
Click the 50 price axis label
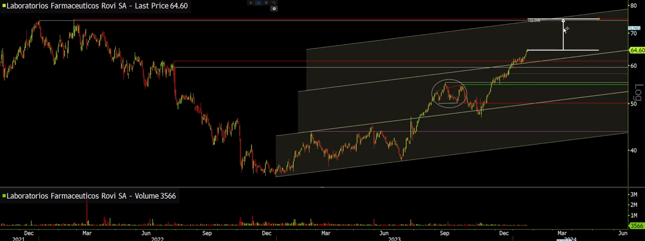tap(633, 104)
